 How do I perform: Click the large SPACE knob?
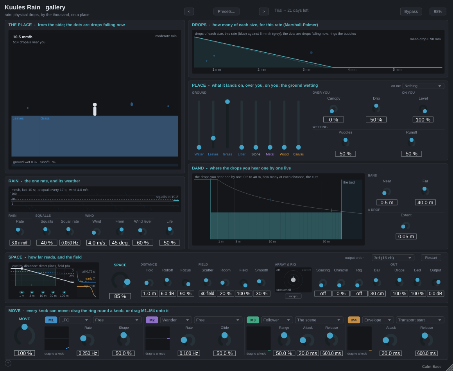pos(120,280)
